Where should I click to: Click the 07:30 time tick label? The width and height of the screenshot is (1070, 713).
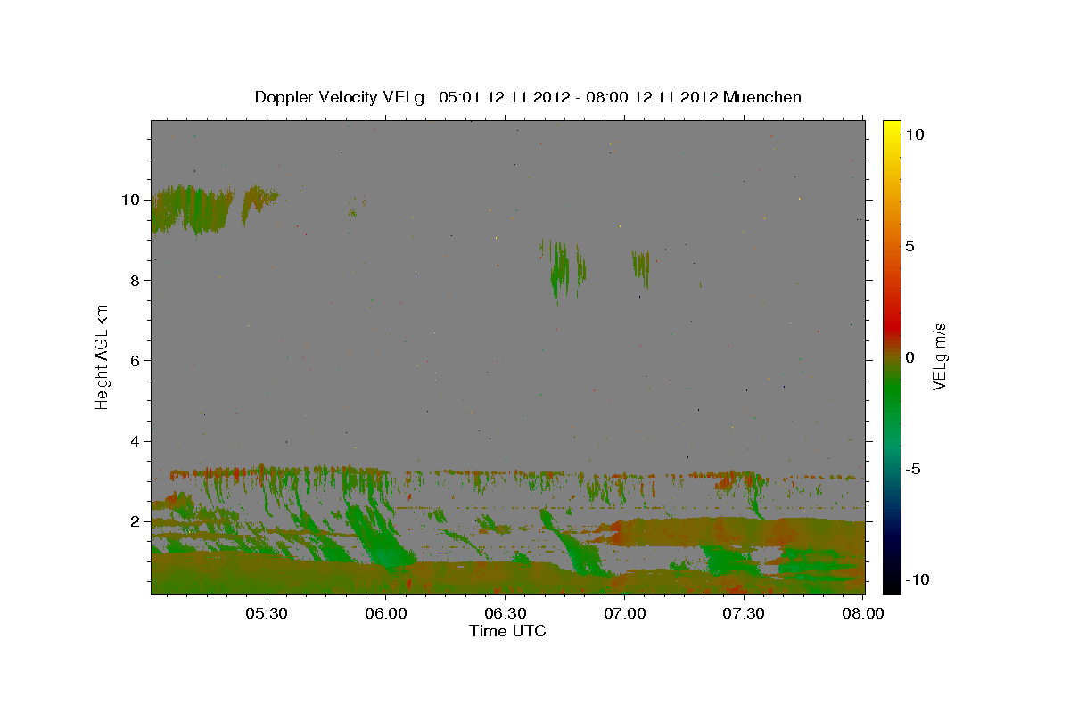point(744,613)
